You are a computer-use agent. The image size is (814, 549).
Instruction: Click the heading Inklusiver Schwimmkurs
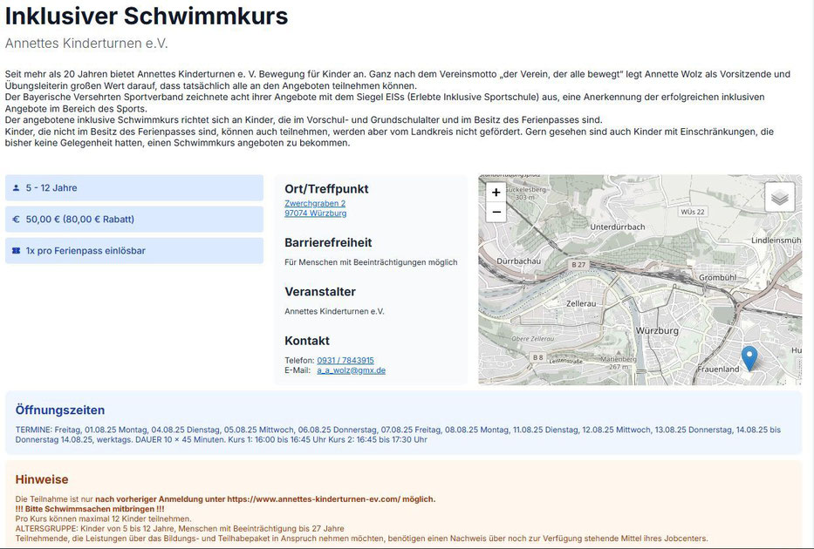coord(147,16)
